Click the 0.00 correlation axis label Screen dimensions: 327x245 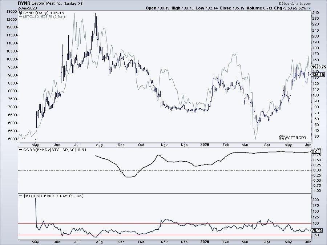317,170
